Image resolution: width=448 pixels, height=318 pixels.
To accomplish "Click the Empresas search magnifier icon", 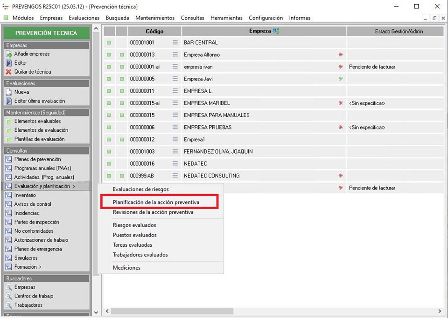I will click(x=9, y=287).
